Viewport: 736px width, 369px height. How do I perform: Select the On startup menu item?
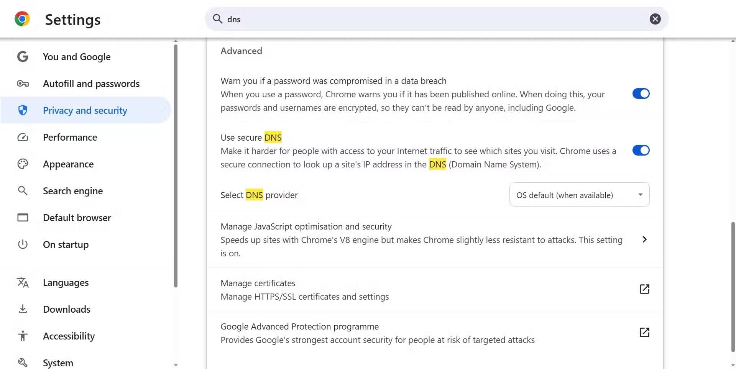tap(66, 244)
